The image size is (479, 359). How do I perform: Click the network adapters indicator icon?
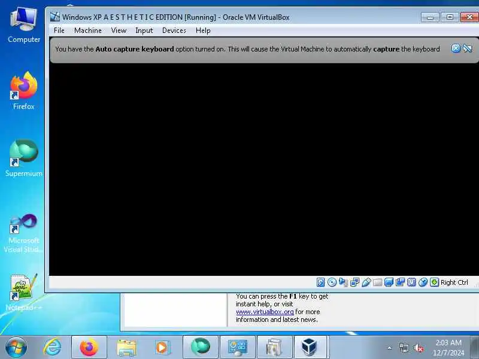[x=354, y=282]
